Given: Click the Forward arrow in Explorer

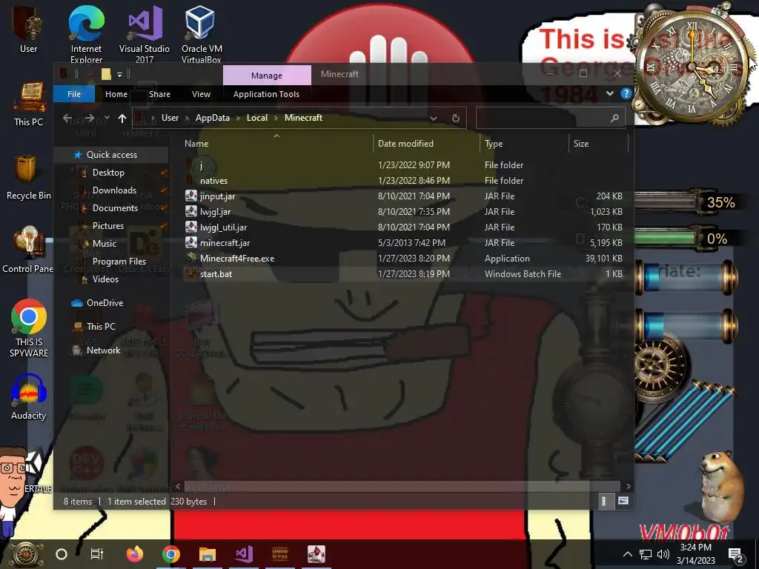Looking at the screenshot, I should pyautogui.click(x=90, y=118).
